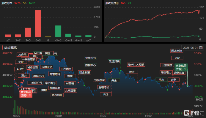Click the red 商业航天 涨停 tooltip
The height and width of the screenshot is (118, 206).
point(26,94)
